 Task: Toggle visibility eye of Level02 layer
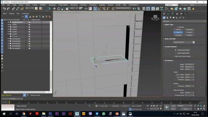(x=8, y=29)
